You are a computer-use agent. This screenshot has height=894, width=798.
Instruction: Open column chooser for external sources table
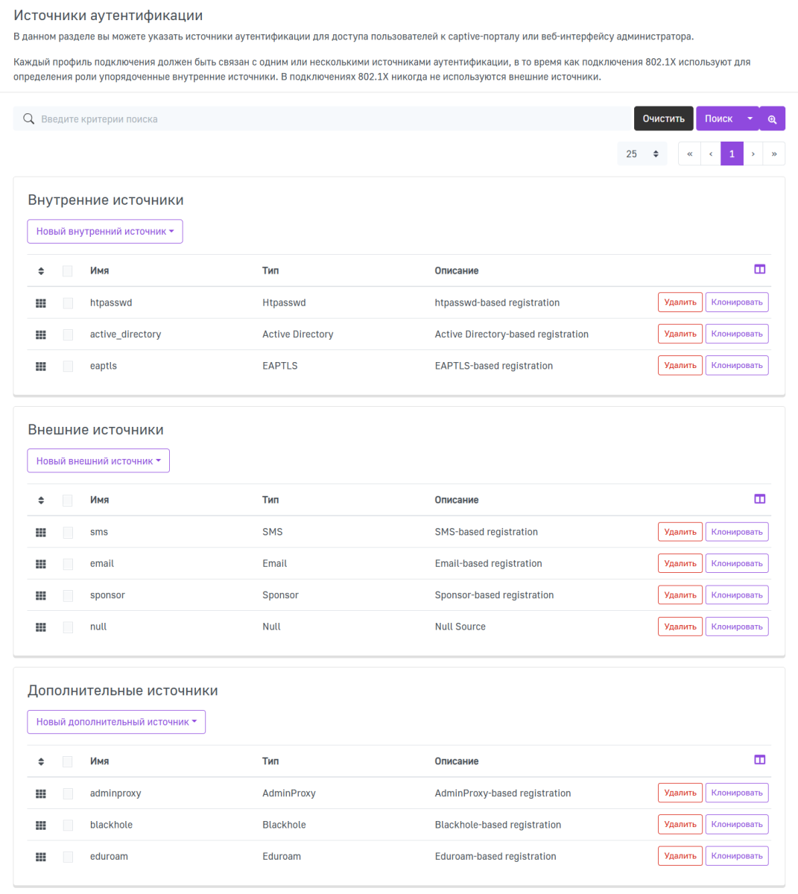coord(759,499)
